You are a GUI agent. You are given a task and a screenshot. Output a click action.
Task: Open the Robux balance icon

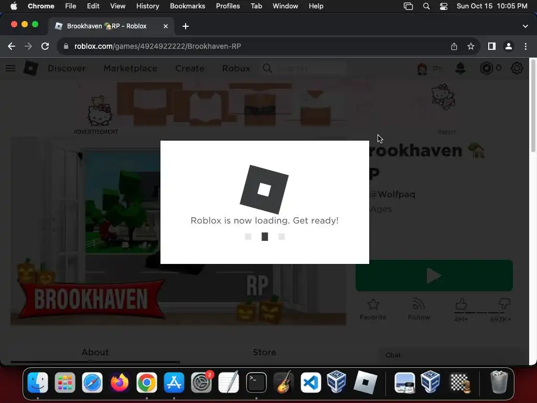(486, 68)
